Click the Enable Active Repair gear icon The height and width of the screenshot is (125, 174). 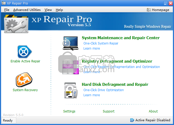[x=25, y=52]
